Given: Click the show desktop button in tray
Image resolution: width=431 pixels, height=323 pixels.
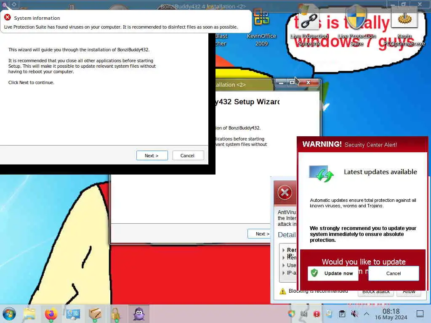Looking at the screenshot, I should 420,314.
